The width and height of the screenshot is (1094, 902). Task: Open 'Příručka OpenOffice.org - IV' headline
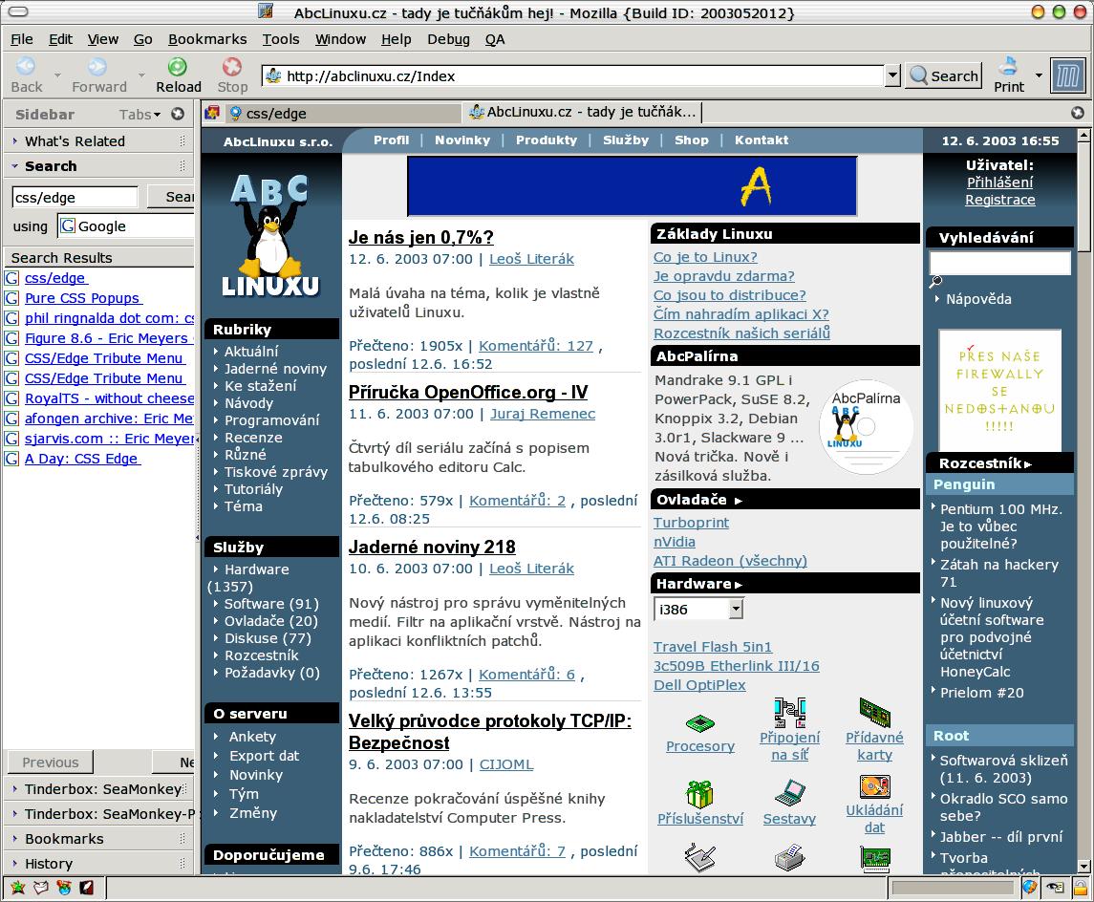click(468, 392)
